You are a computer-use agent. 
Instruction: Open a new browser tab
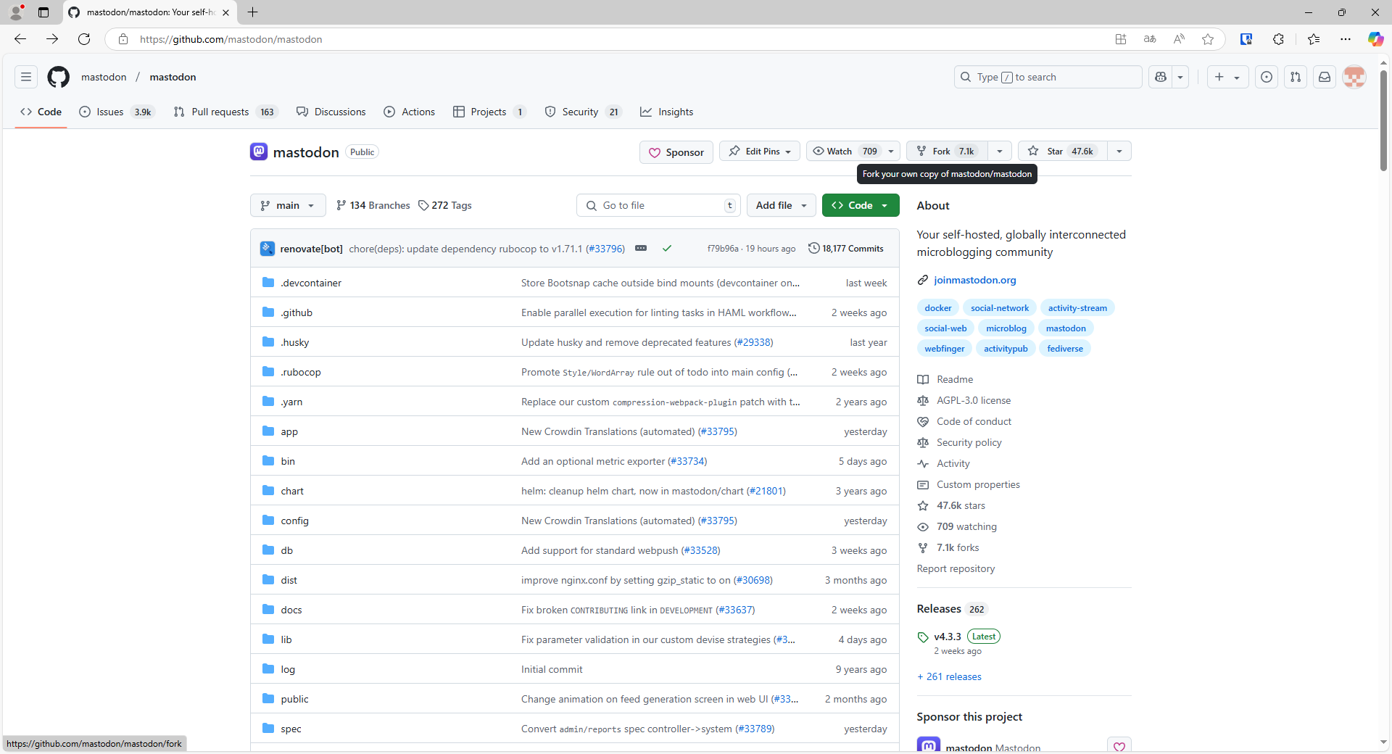coord(252,12)
